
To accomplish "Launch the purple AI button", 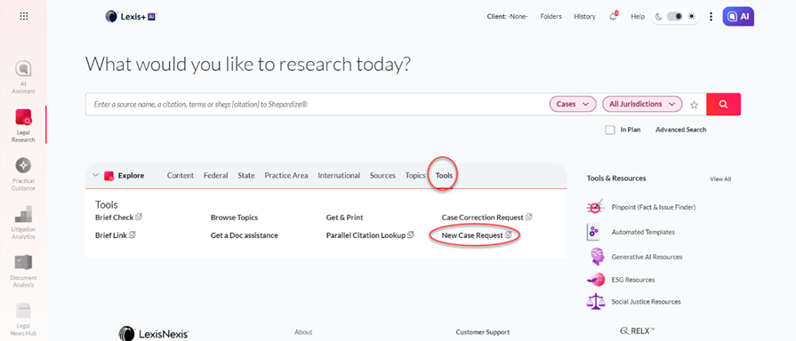I will click(x=738, y=16).
